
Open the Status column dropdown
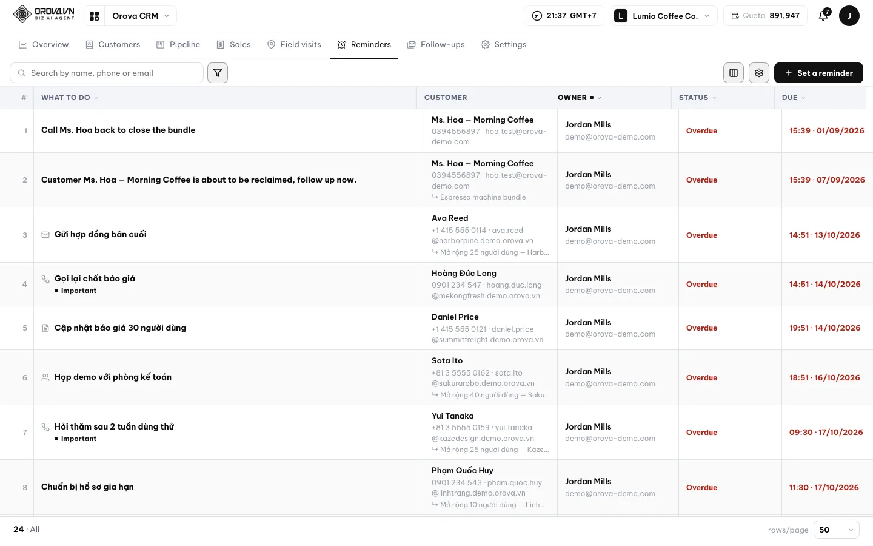[x=714, y=98]
